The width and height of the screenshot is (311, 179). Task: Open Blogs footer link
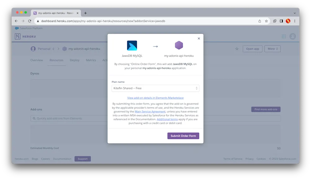click(35, 159)
